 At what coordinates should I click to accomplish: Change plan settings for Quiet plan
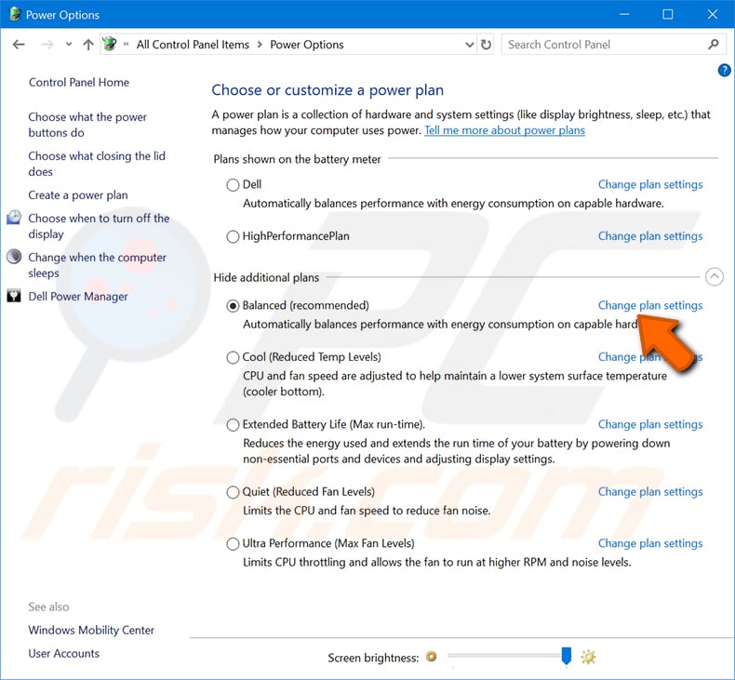pos(650,492)
